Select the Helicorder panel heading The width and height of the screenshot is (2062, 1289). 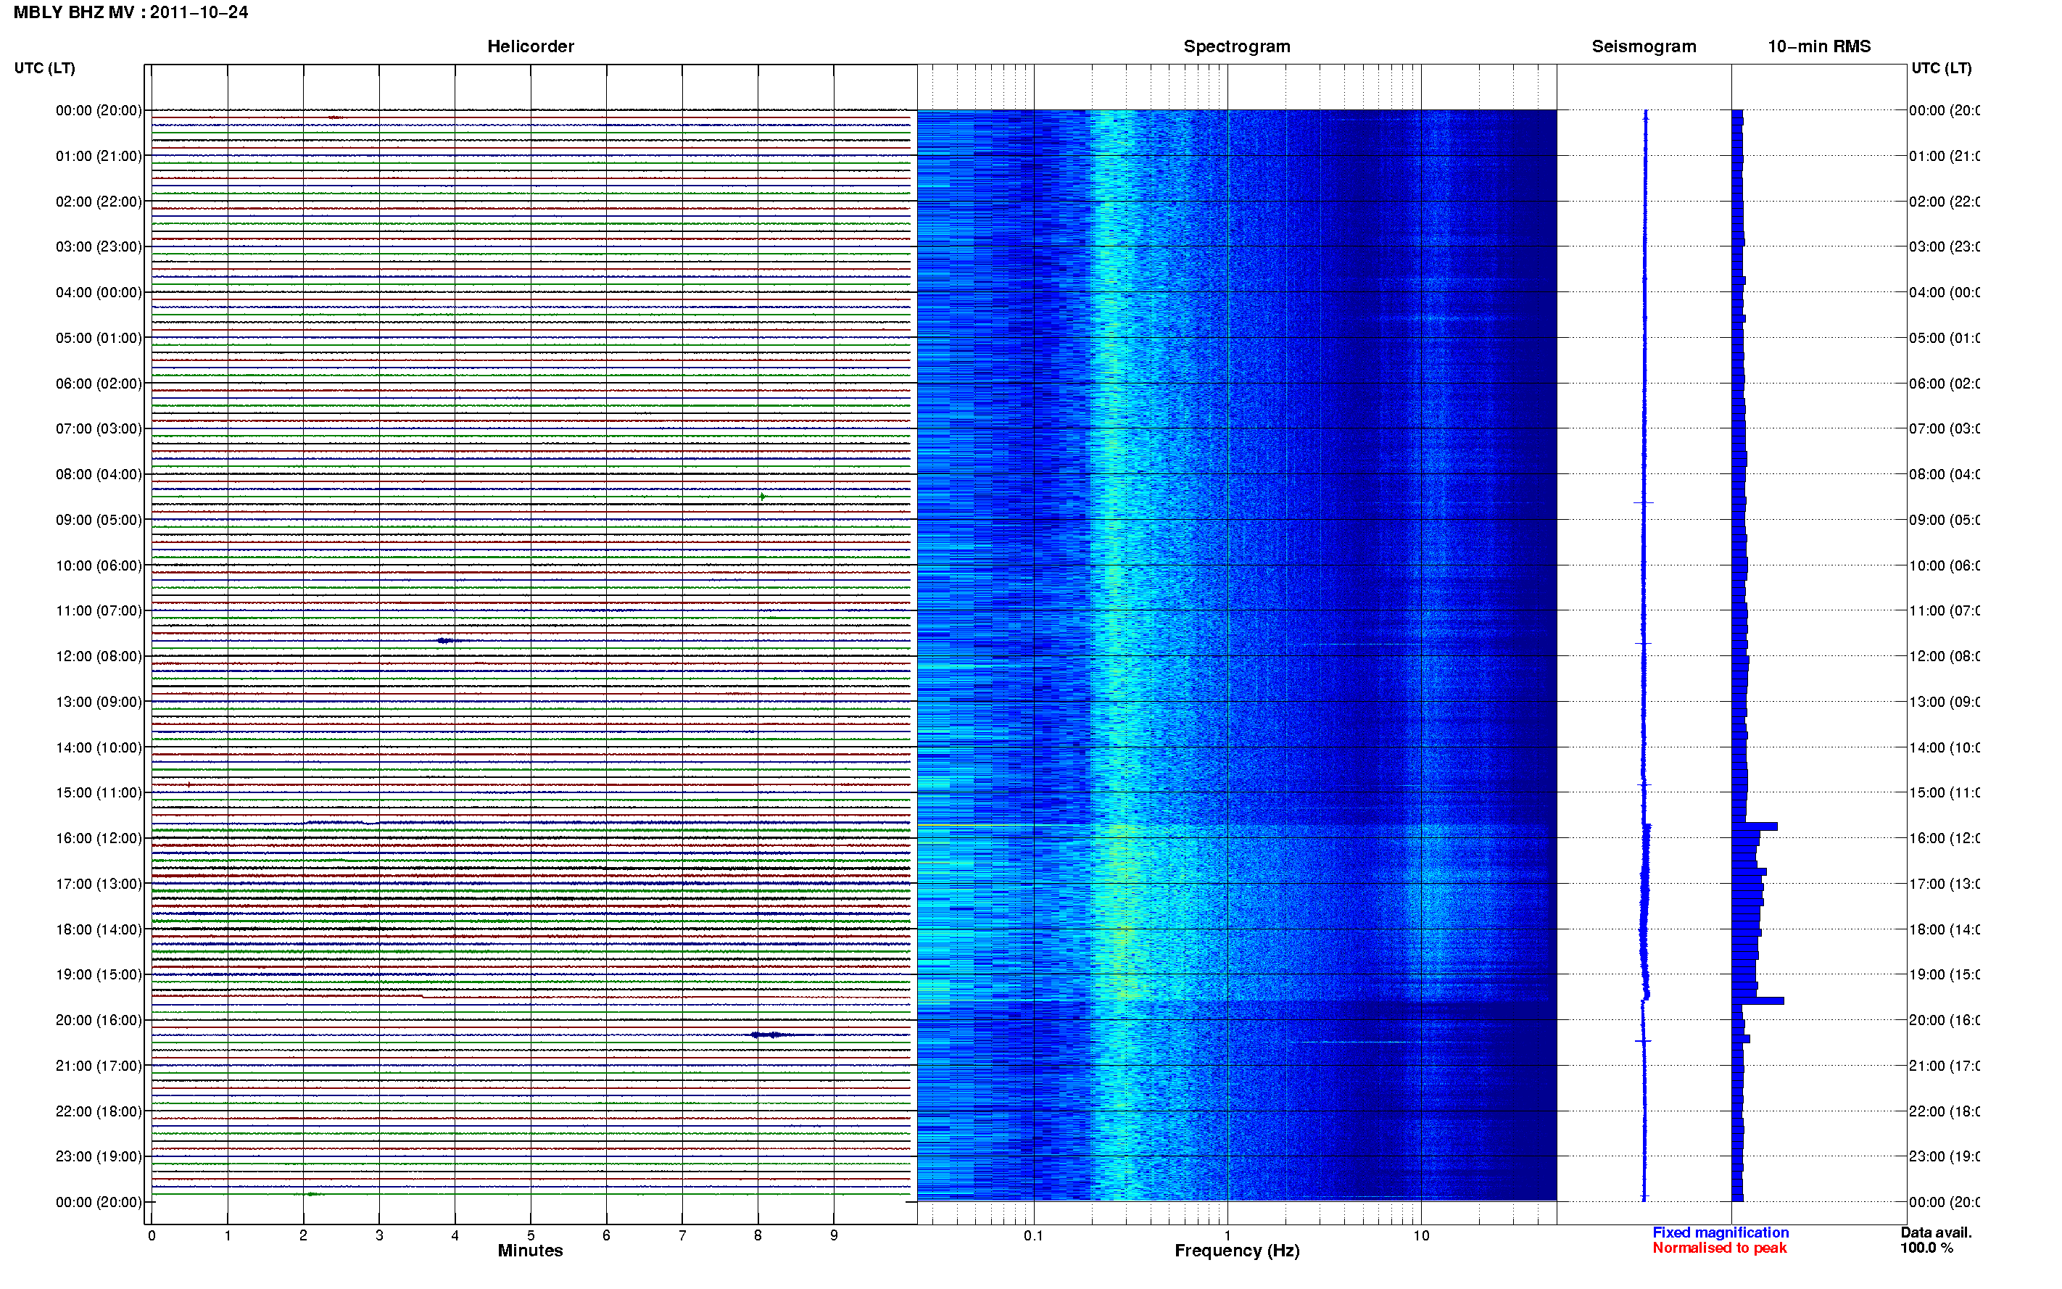pyautogui.click(x=530, y=46)
